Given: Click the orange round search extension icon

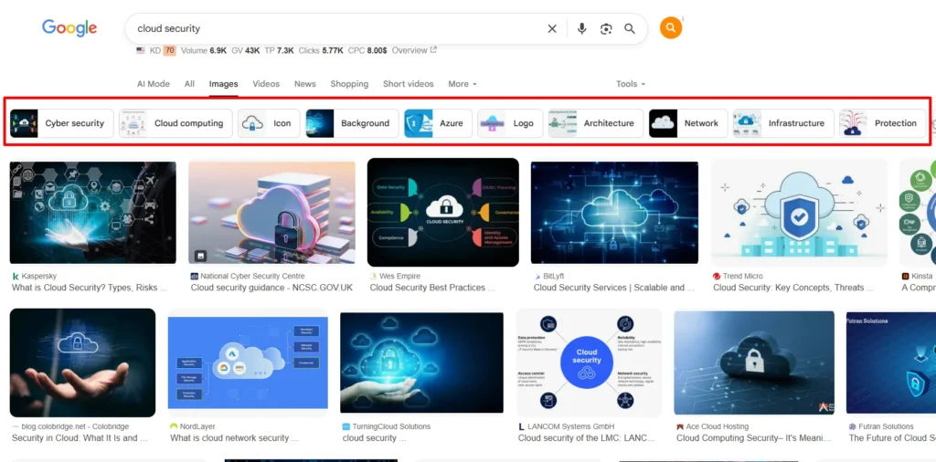Looking at the screenshot, I should coord(670,28).
